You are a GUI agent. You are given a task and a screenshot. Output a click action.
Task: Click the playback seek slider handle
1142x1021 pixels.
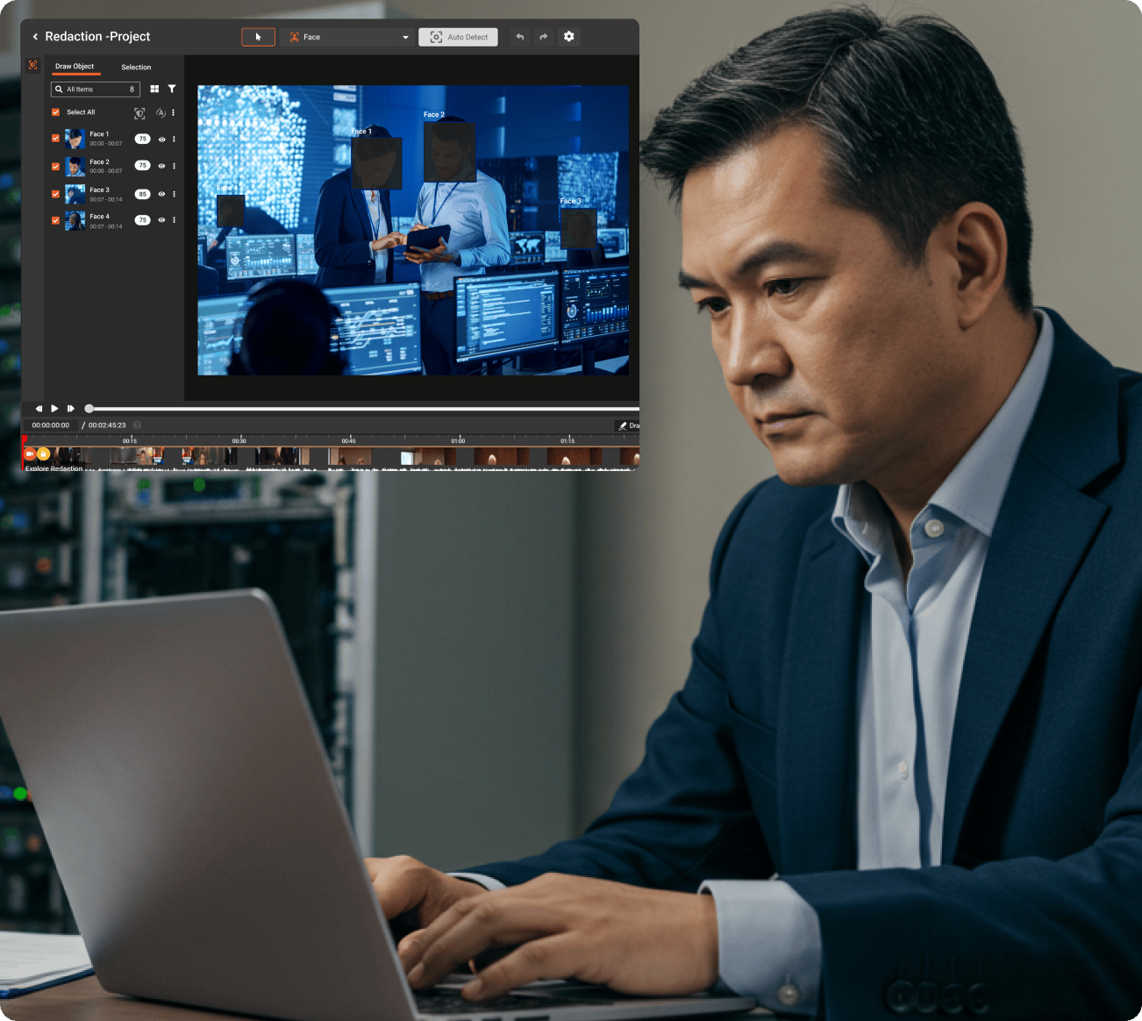89,409
